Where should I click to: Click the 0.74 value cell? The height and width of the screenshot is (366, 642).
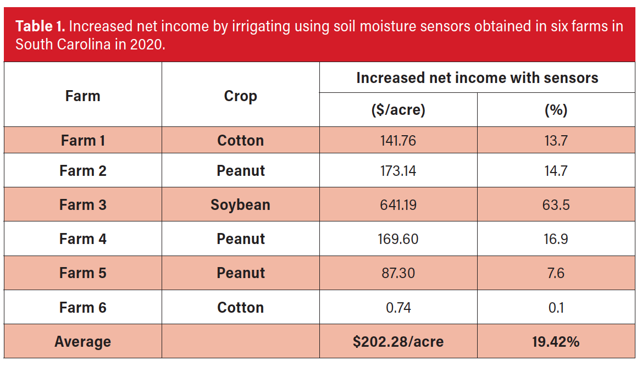click(398, 307)
